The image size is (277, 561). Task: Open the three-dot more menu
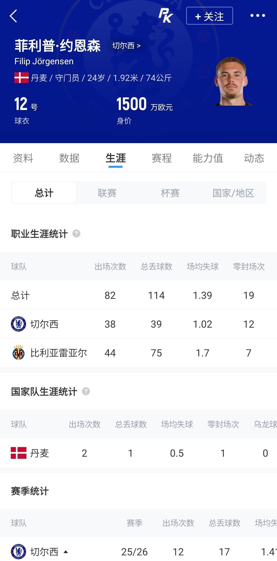point(257,16)
